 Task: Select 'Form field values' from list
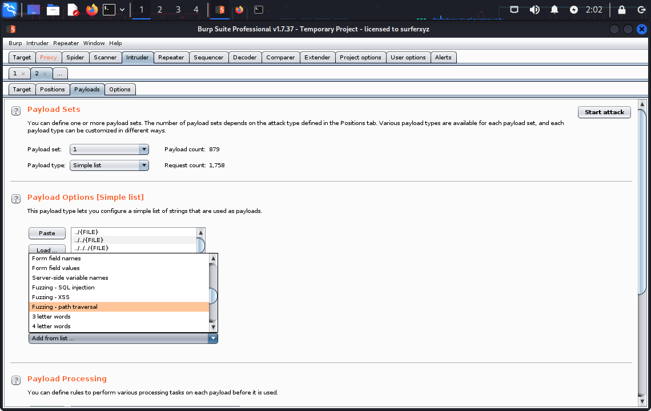coord(119,268)
